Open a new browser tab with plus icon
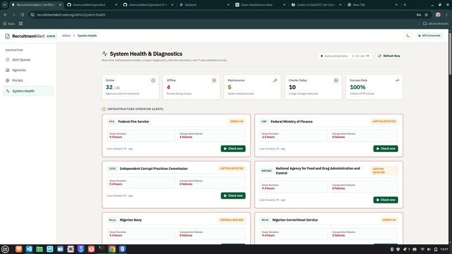This screenshot has width=452, height=254. (x=405, y=4)
